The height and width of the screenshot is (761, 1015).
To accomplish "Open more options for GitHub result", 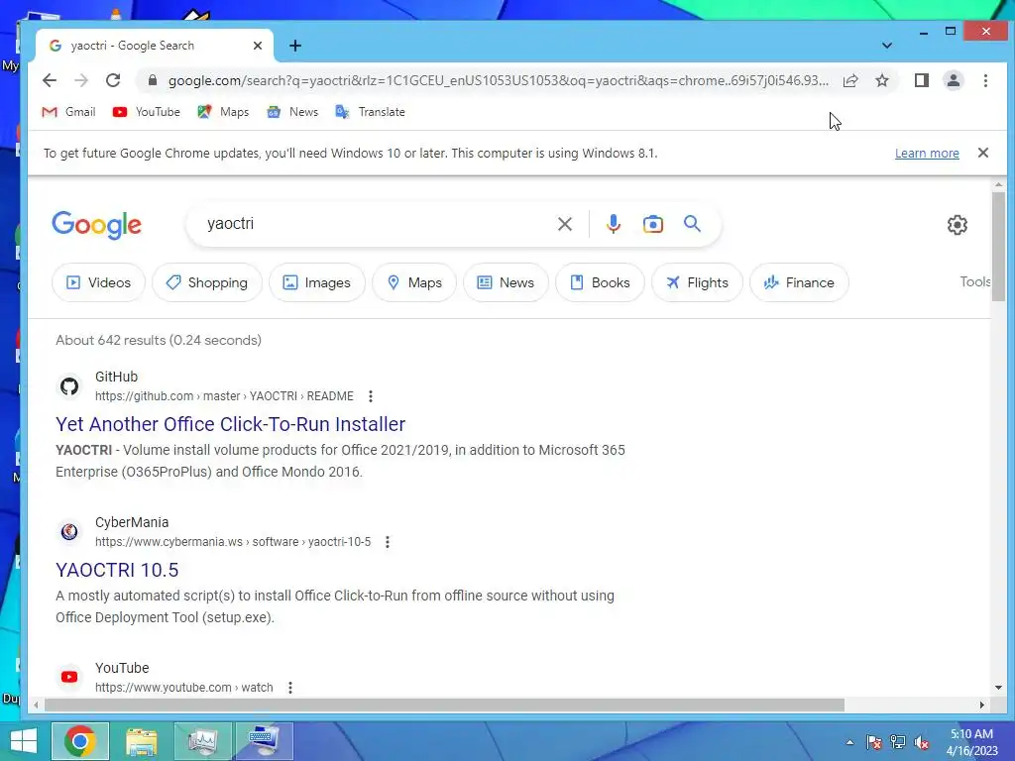I will (371, 396).
